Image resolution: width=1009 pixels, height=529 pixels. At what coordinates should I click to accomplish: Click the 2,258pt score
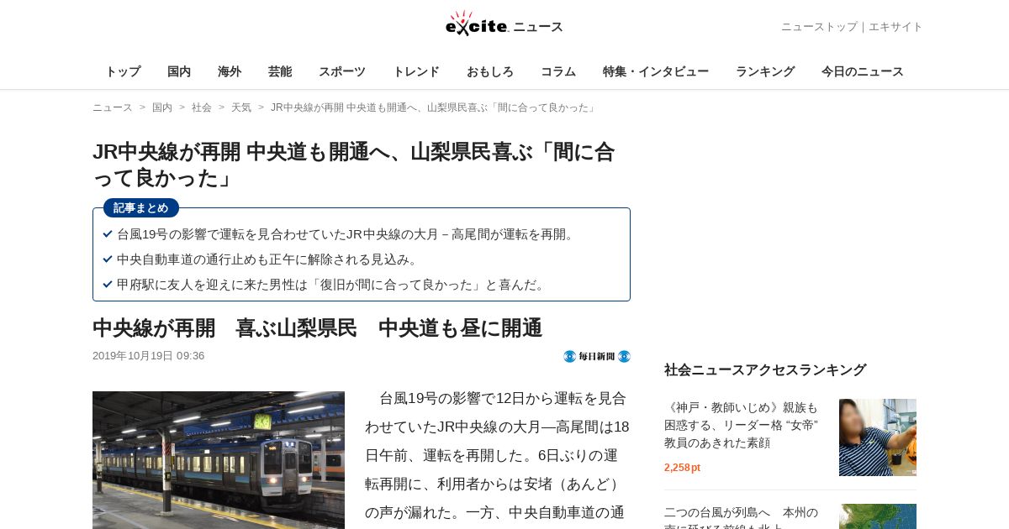[x=682, y=468]
